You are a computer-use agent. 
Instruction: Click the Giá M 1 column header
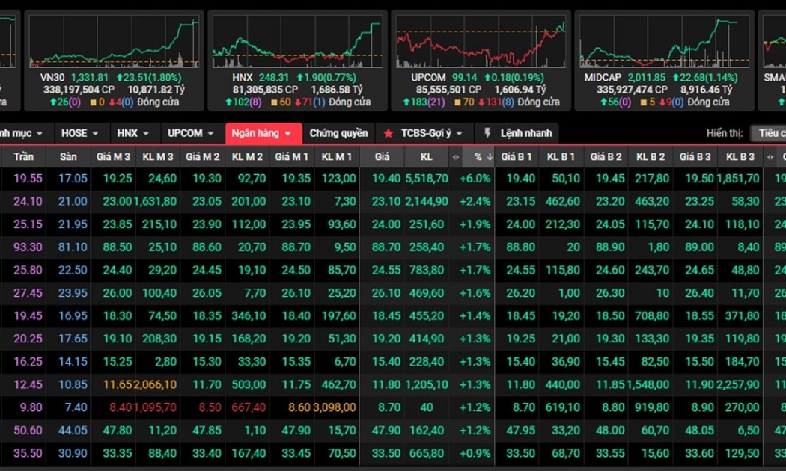click(291, 157)
